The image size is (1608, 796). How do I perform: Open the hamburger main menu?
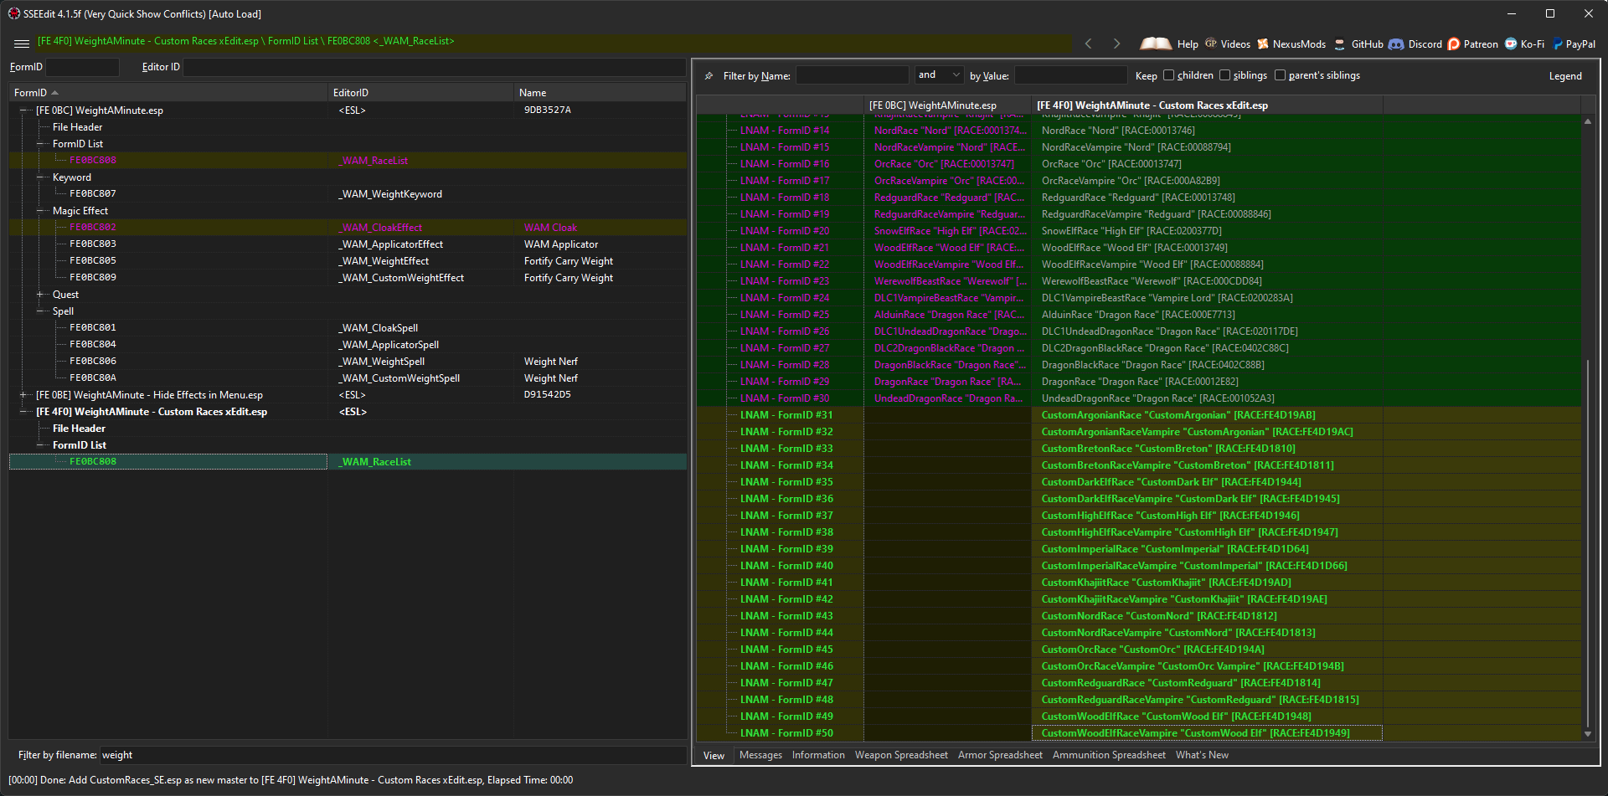pyautogui.click(x=22, y=44)
